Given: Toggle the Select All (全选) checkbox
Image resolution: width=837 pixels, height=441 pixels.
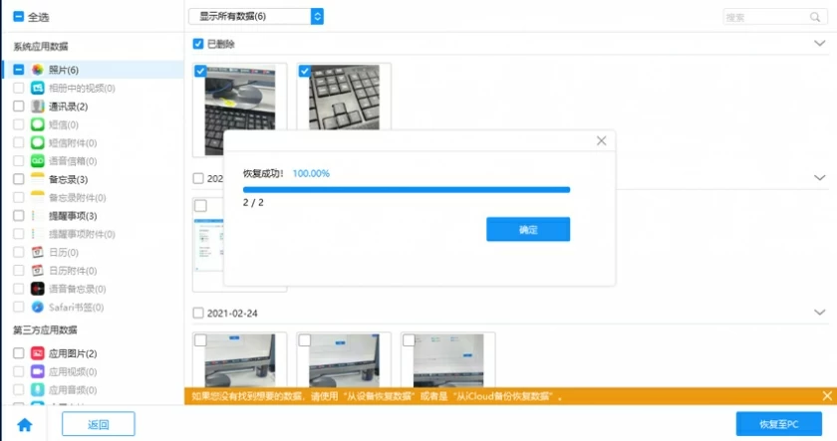Looking at the screenshot, I should pos(18,17).
